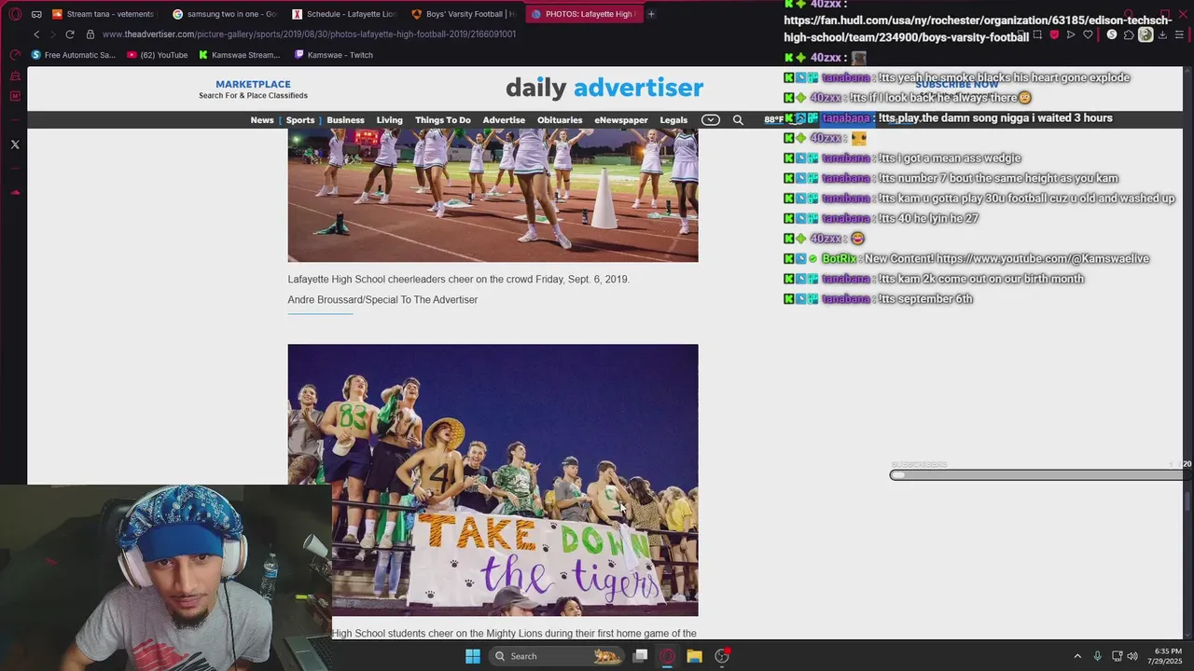Click the round S extension icon

[x=1112, y=34]
